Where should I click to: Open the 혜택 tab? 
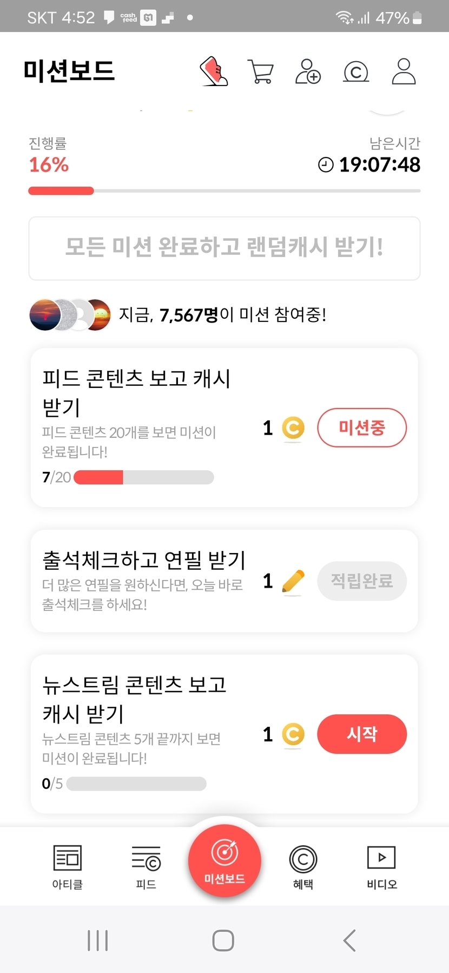[303, 867]
